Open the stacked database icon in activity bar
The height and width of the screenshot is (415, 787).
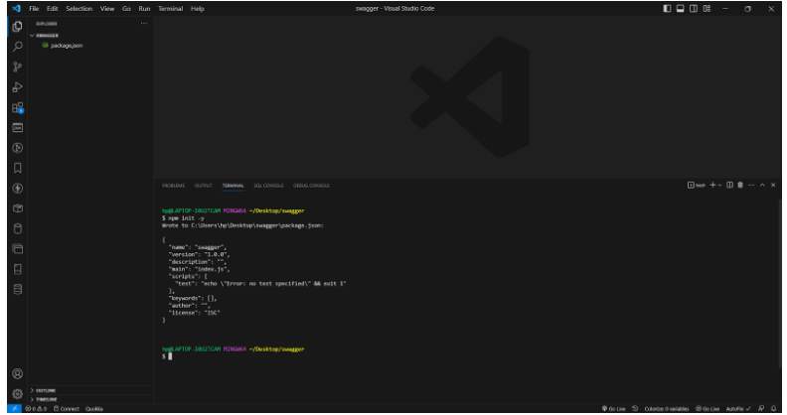pyautogui.click(x=17, y=289)
